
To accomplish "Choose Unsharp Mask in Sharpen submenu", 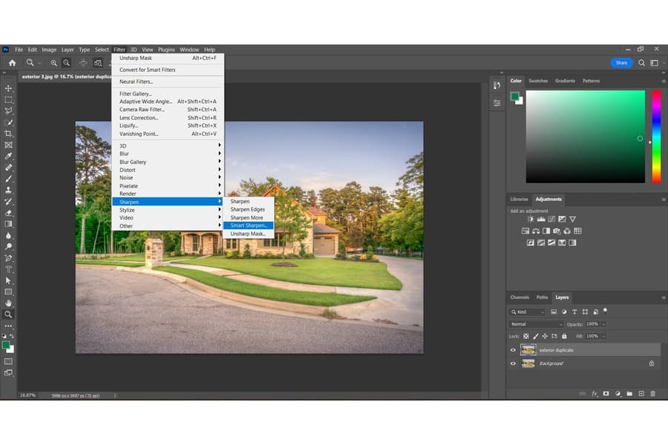I will (x=249, y=234).
